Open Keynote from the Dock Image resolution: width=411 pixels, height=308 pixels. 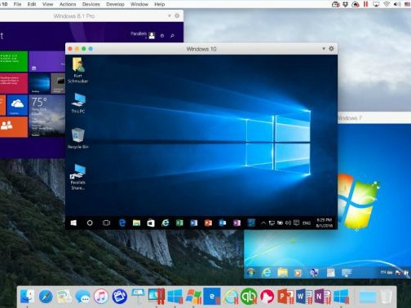click(138, 297)
